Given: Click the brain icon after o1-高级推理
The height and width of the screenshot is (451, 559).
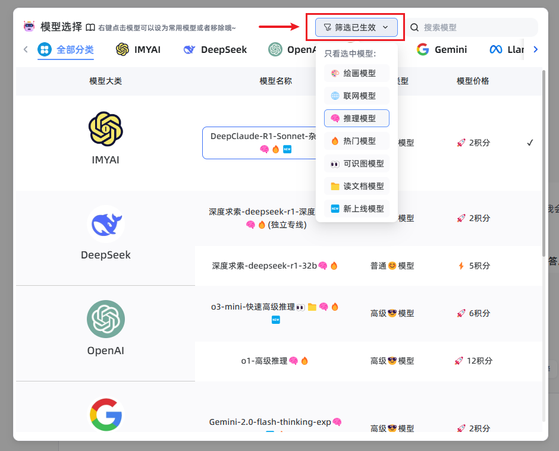Looking at the screenshot, I should click(x=293, y=361).
